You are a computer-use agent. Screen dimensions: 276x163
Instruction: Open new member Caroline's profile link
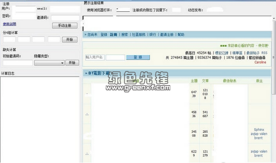(x=260, y=62)
